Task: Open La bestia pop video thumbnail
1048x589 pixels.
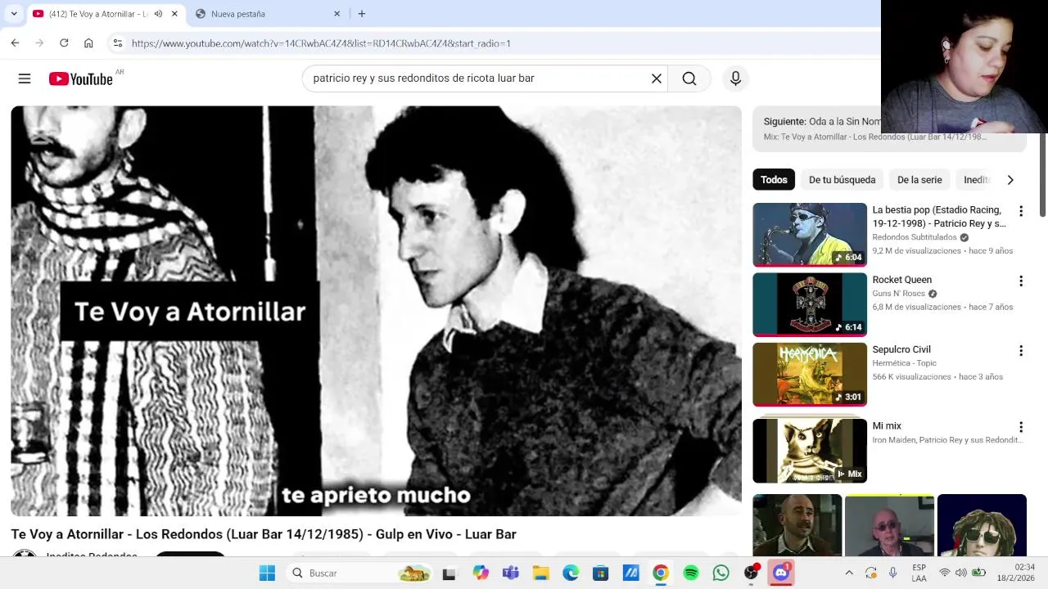Action: 810,235
